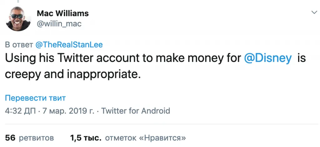This screenshot has height=147, width=320.
Task: Open the @TheRealStanLee profile link
Action: click(x=69, y=45)
